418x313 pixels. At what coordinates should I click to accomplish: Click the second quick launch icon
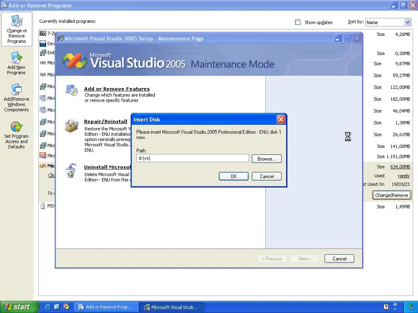pos(57,307)
